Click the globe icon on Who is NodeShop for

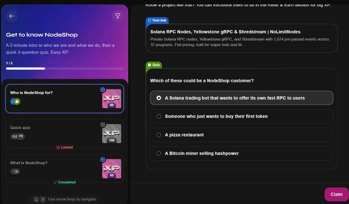click(103, 90)
